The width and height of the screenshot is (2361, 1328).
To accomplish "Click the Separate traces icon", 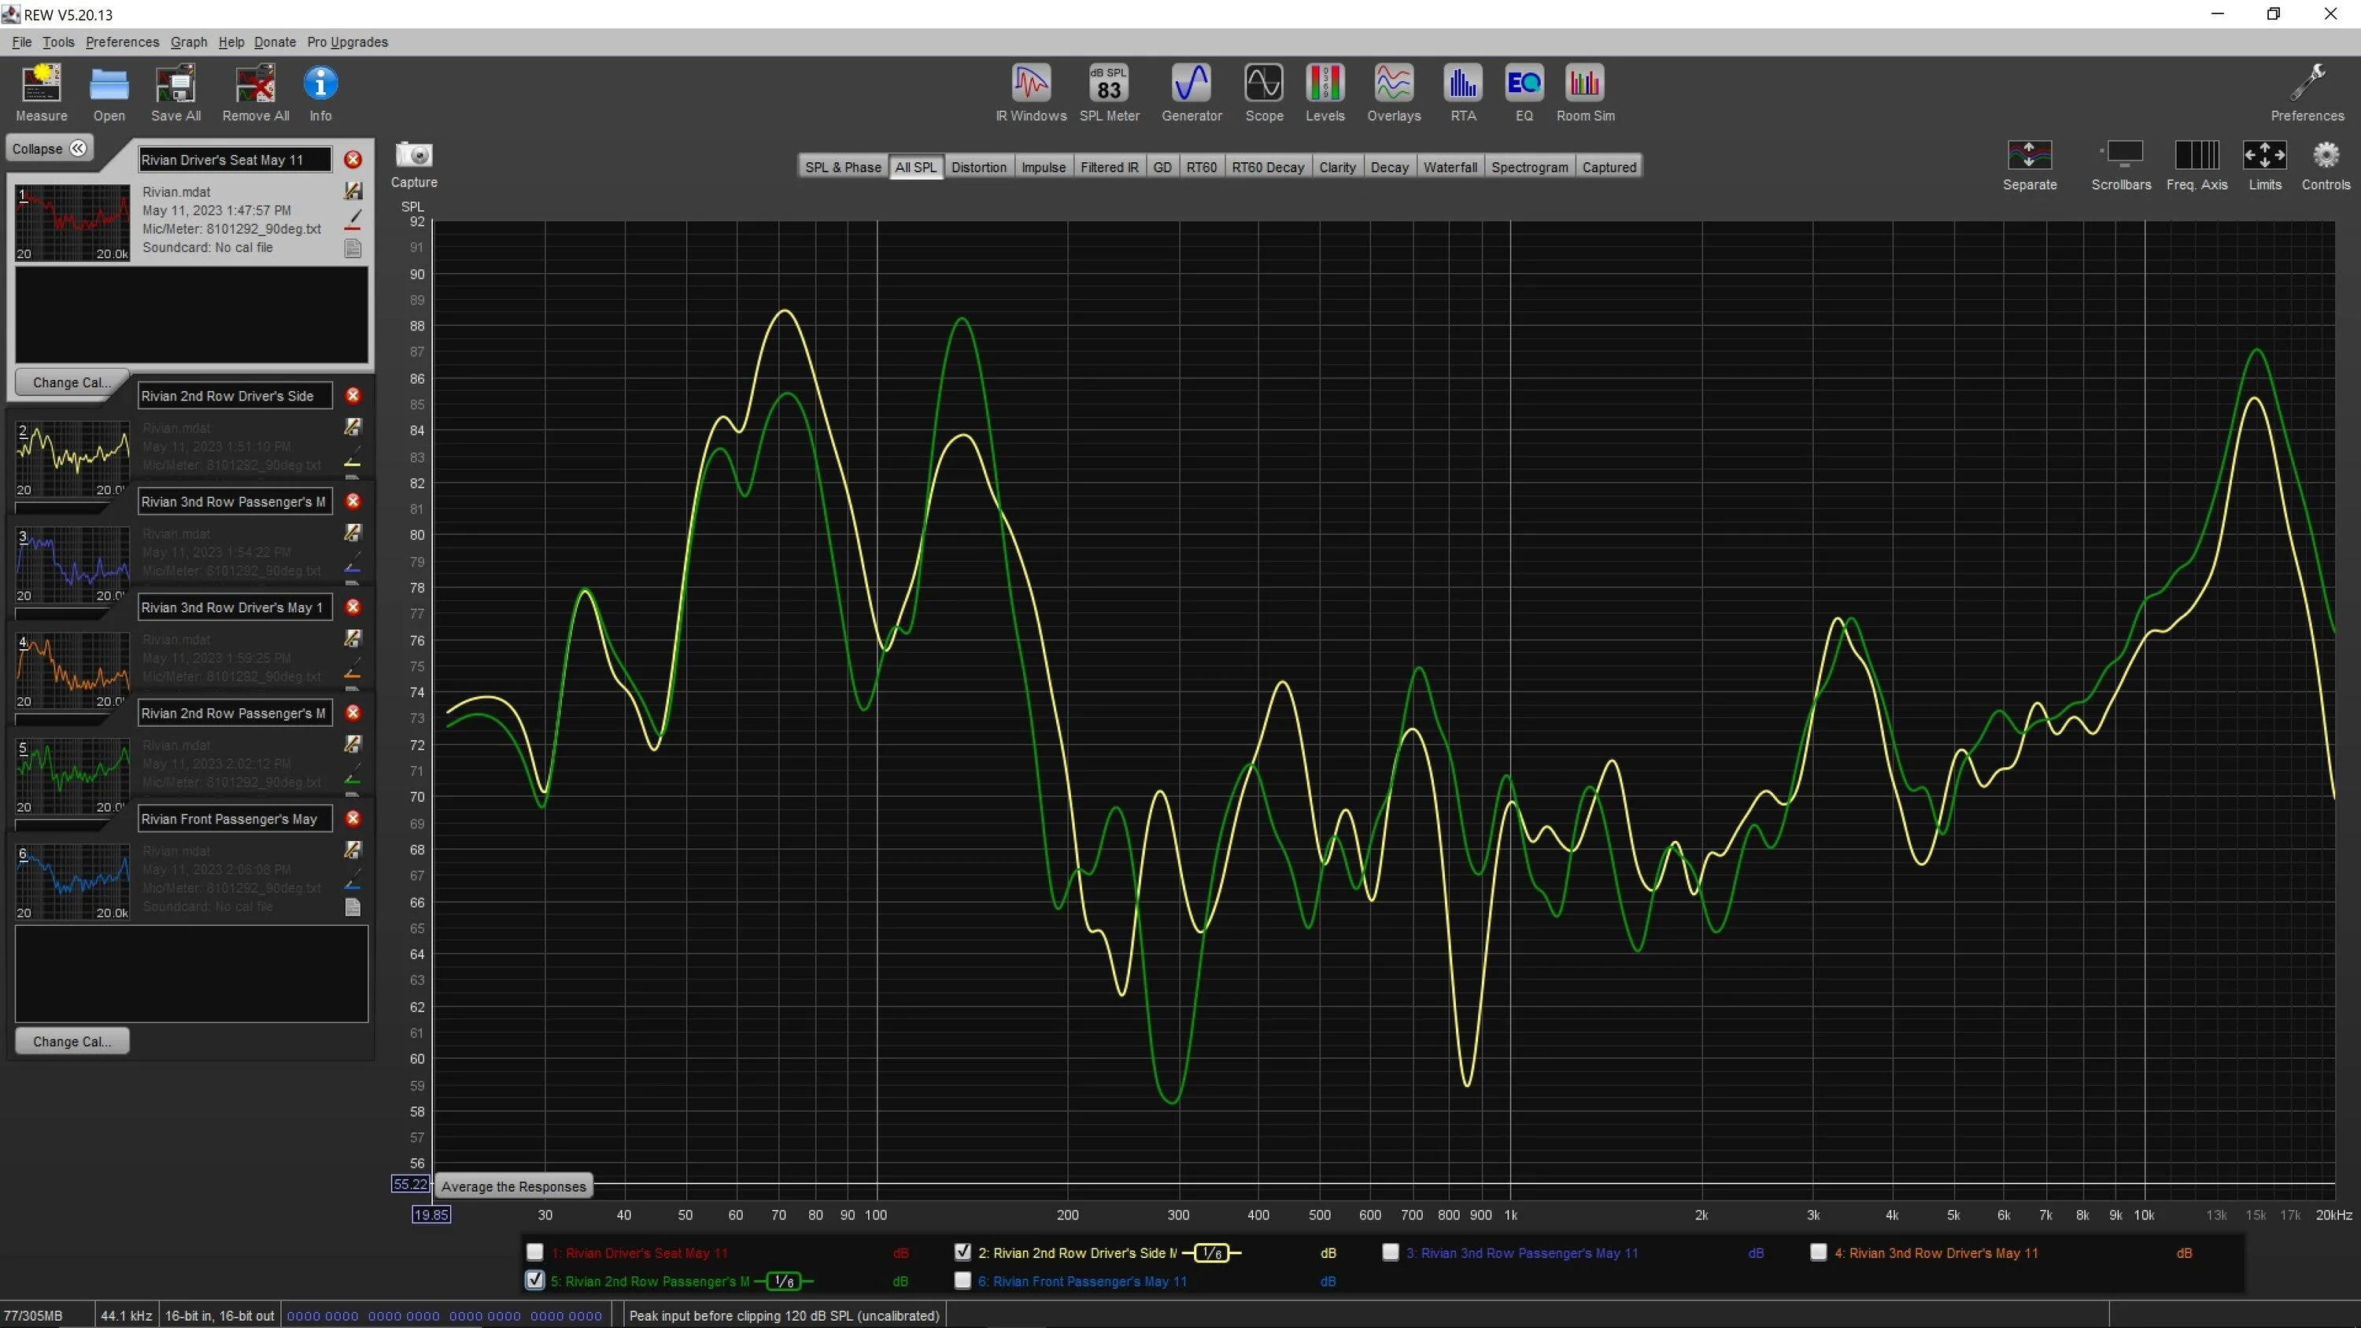I will [2029, 165].
